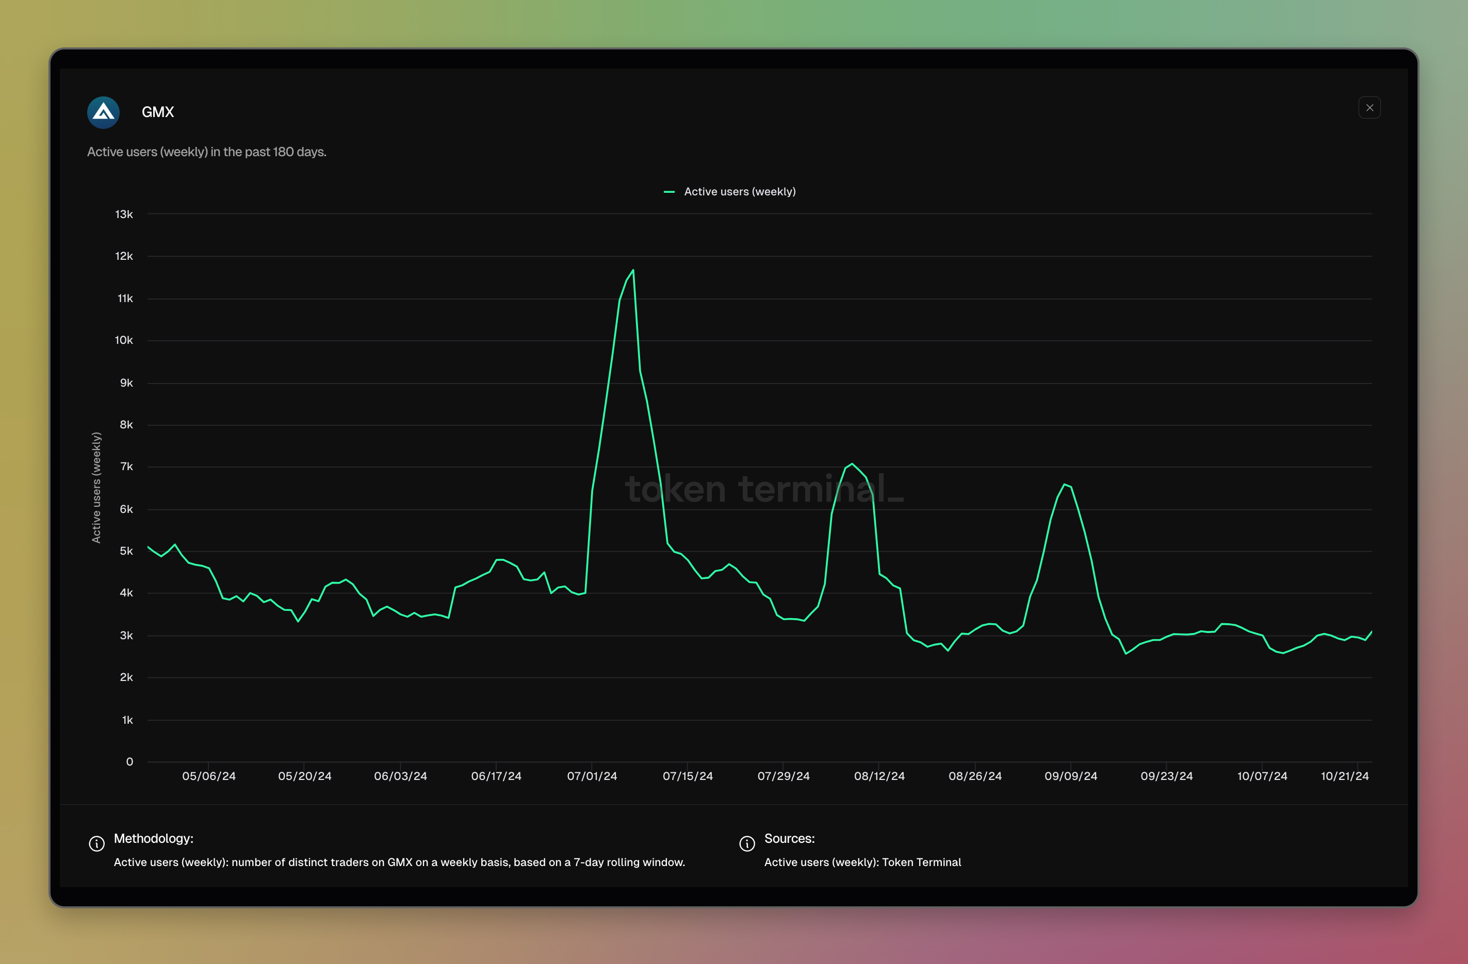
Task: Click the 12k y-axis label
Action: (x=124, y=256)
